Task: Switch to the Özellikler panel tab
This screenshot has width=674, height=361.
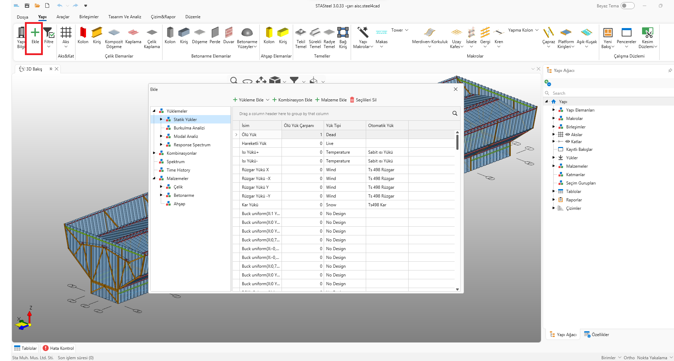Action: click(597, 335)
